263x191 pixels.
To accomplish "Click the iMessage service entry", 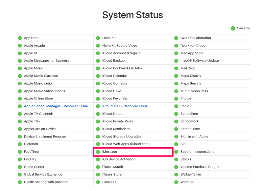I will tap(110, 152).
